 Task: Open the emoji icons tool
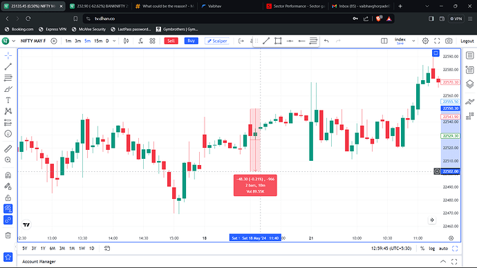pos(8,134)
